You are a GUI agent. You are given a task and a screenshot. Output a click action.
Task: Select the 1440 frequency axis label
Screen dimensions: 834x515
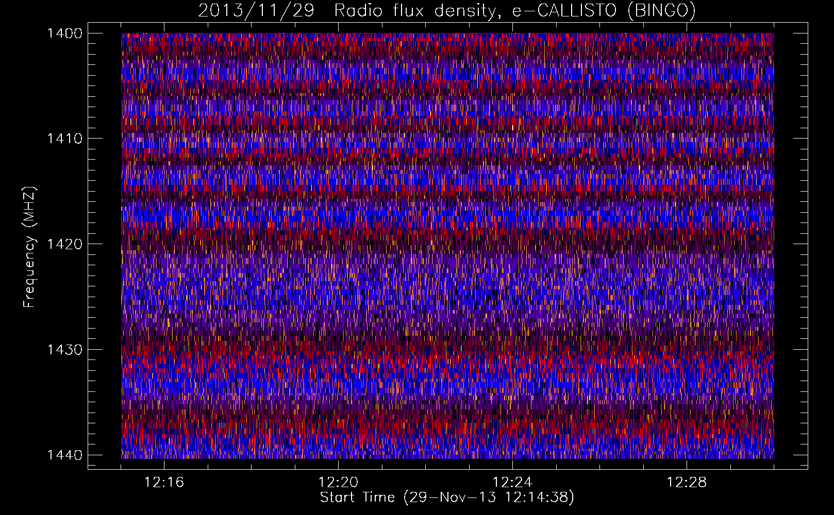pyautogui.click(x=64, y=455)
